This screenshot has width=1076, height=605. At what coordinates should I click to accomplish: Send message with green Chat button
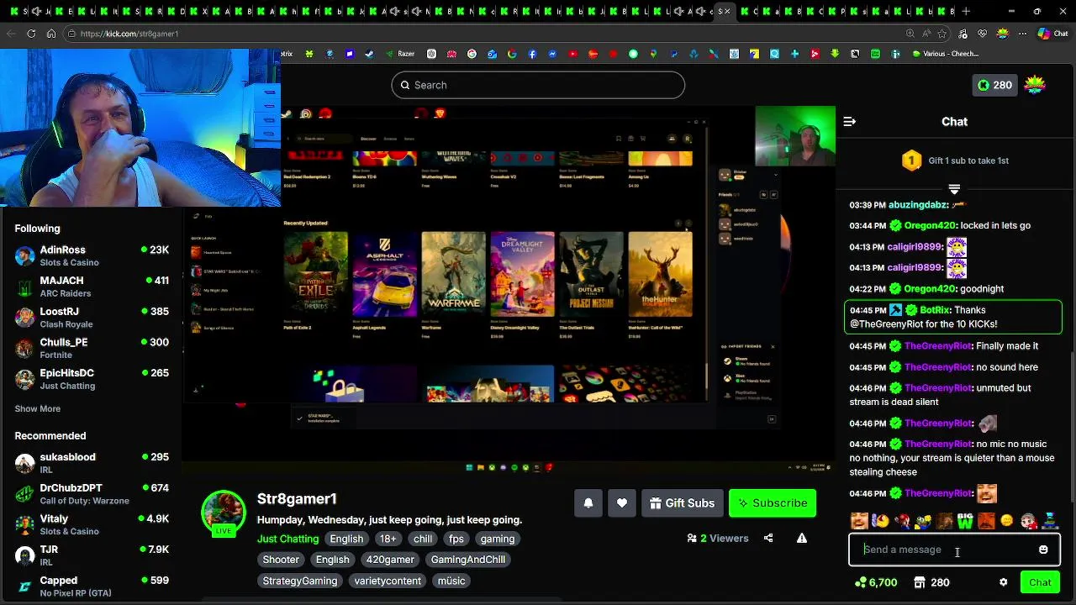(1040, 582)
